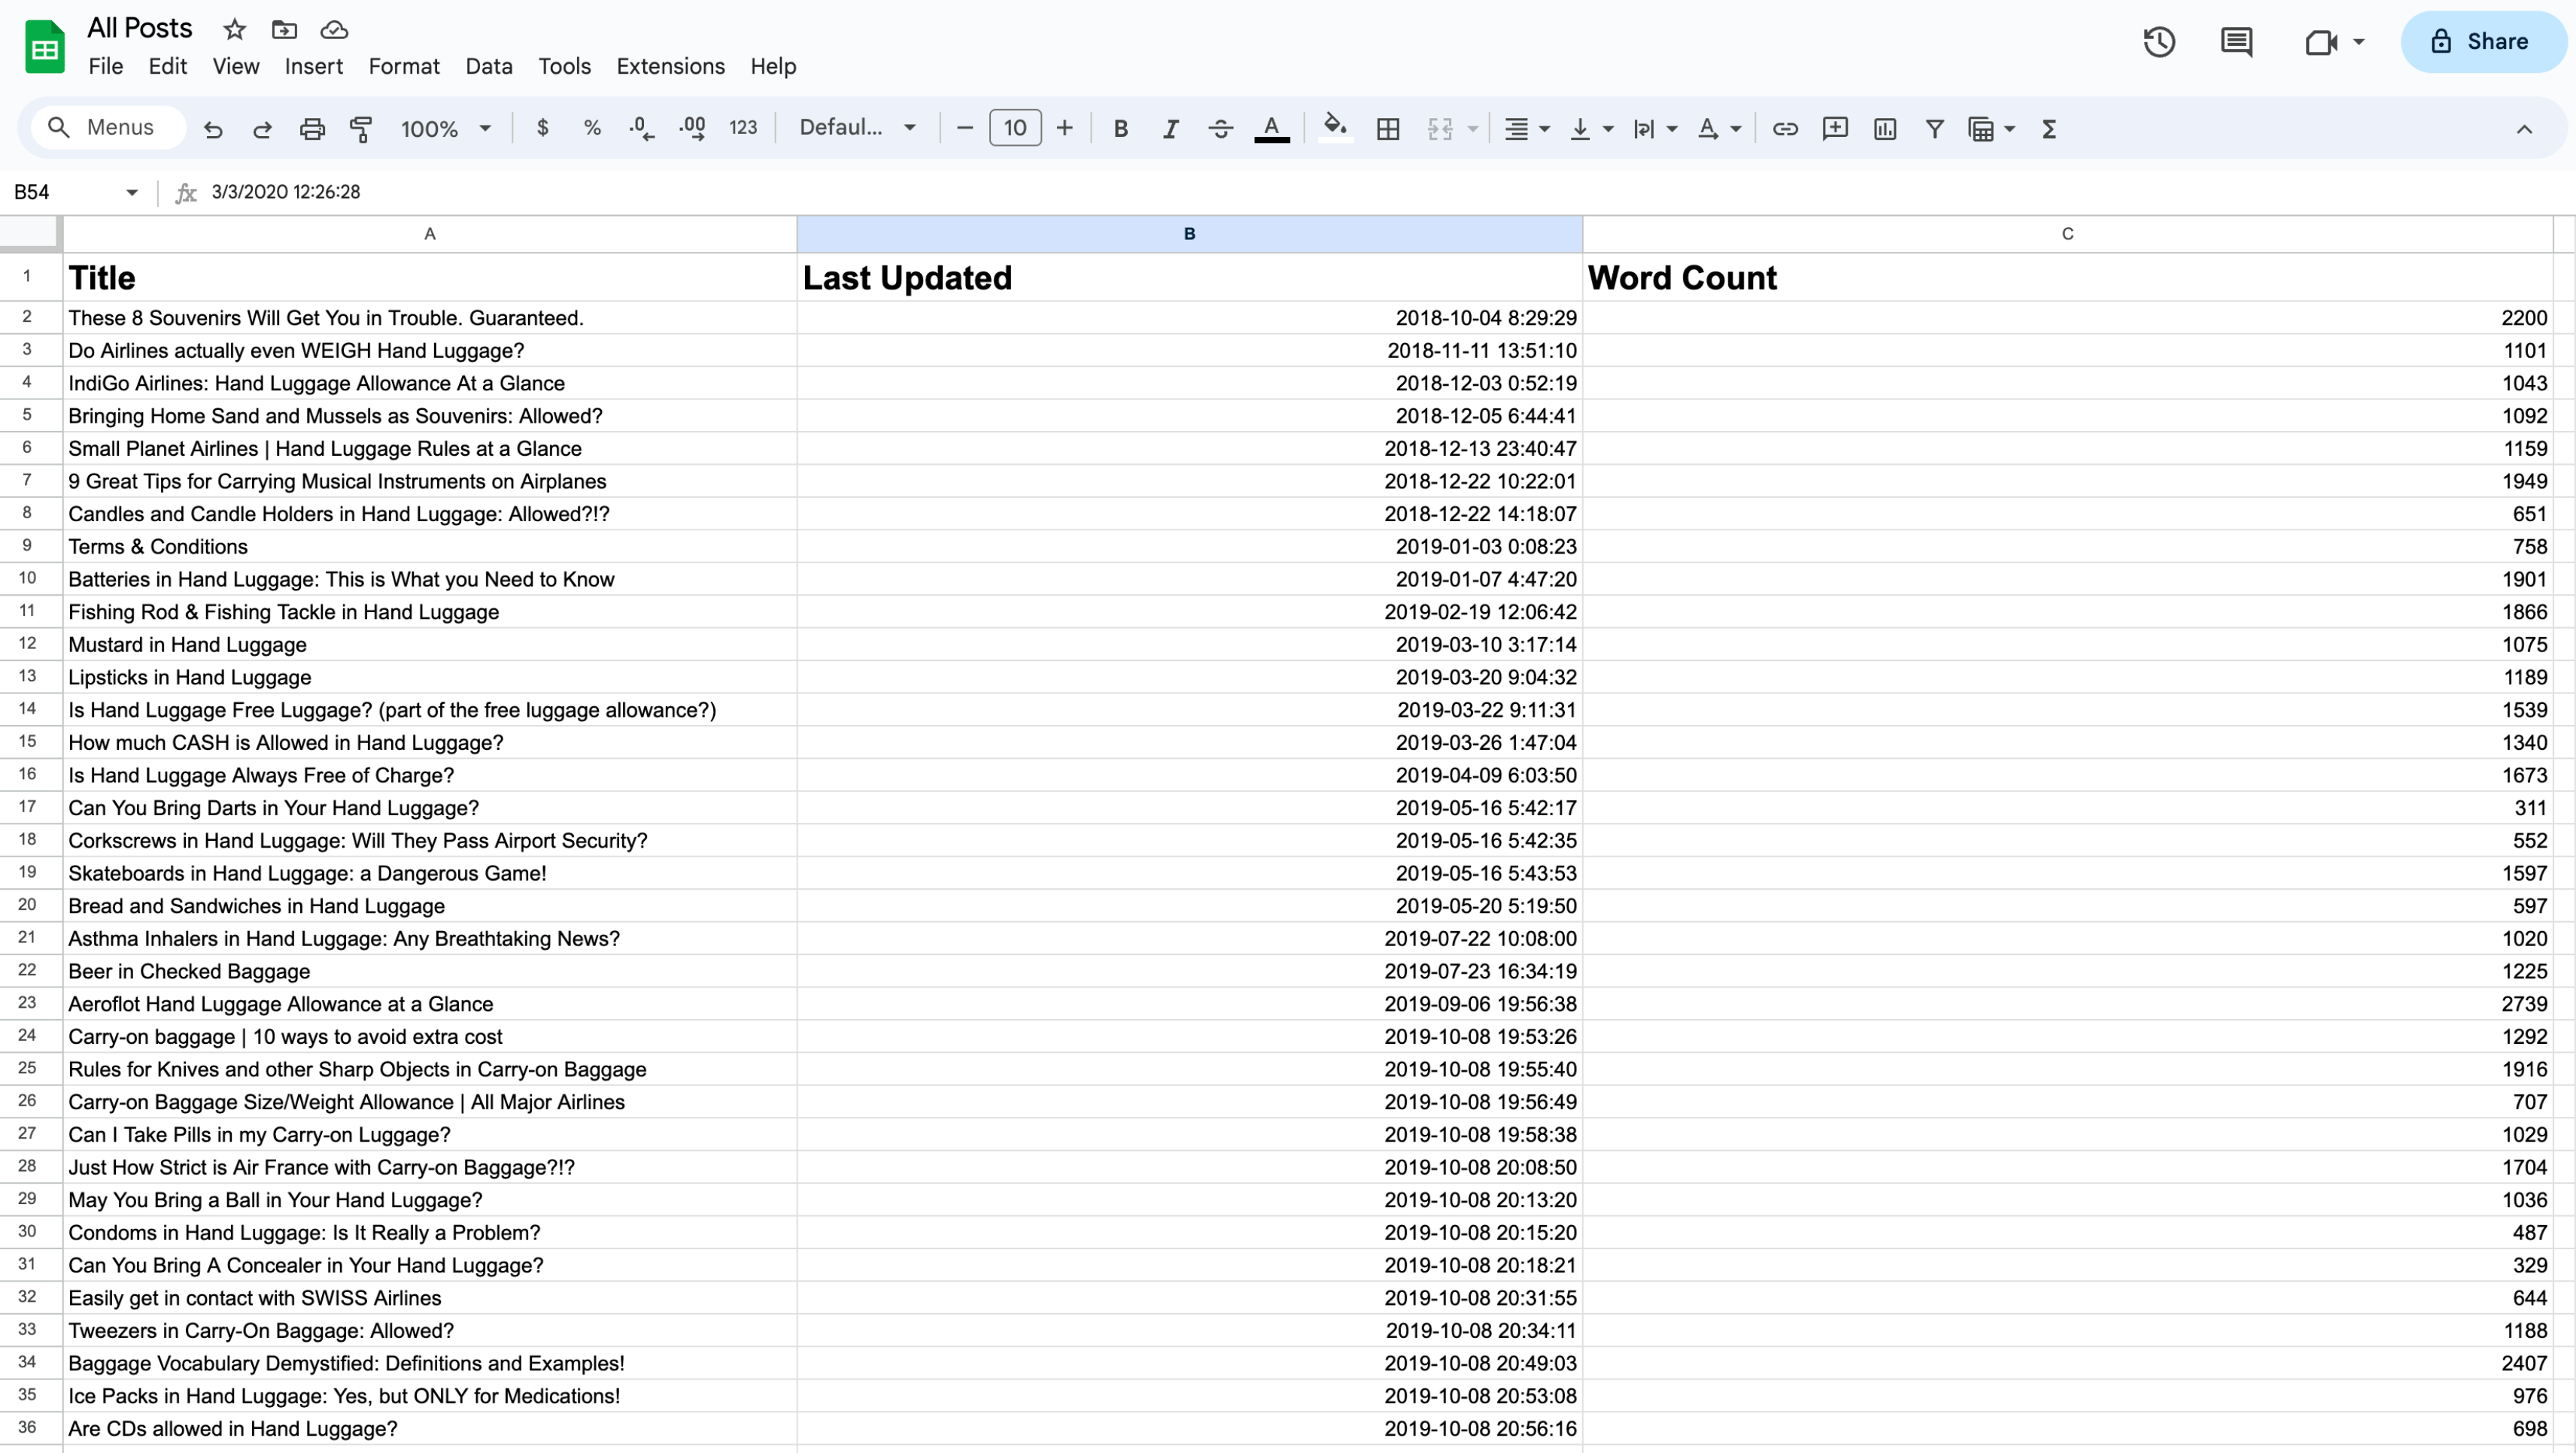
Task: Create a filter with funnel icon
Action: tap(1934, 128)
